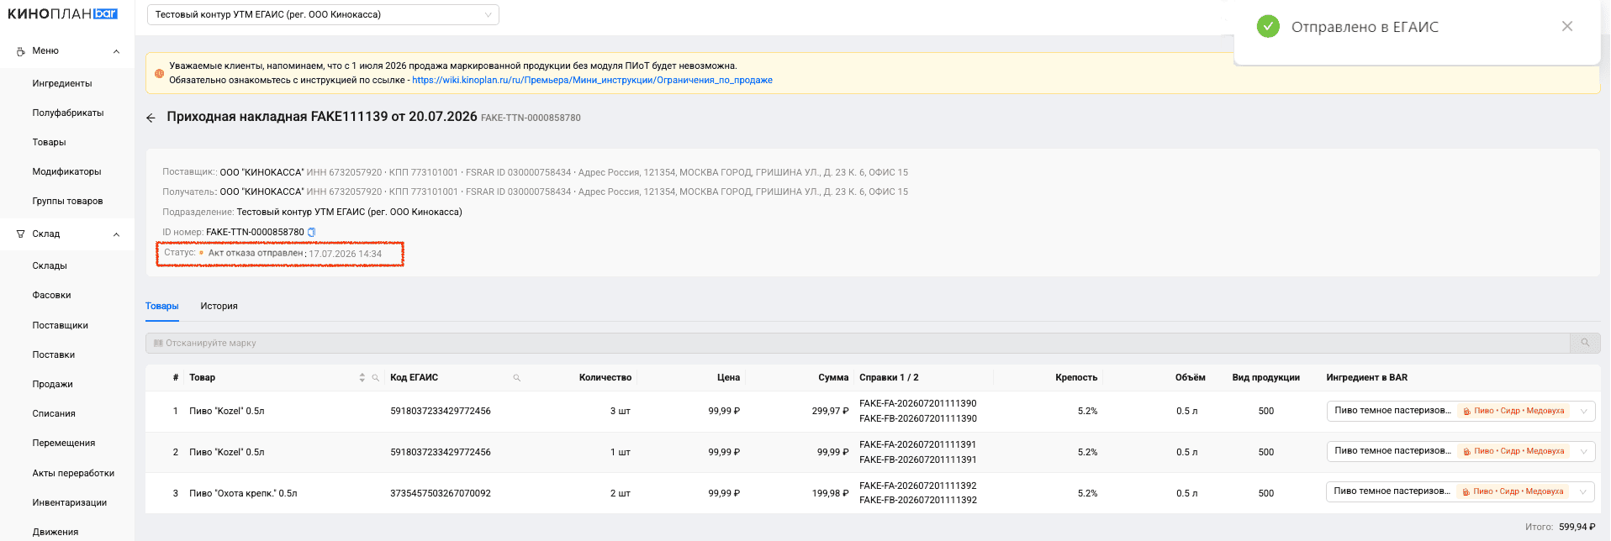1611x541 pixels.
Task: Open Поставщики in the sidebar
Action: 60,325
